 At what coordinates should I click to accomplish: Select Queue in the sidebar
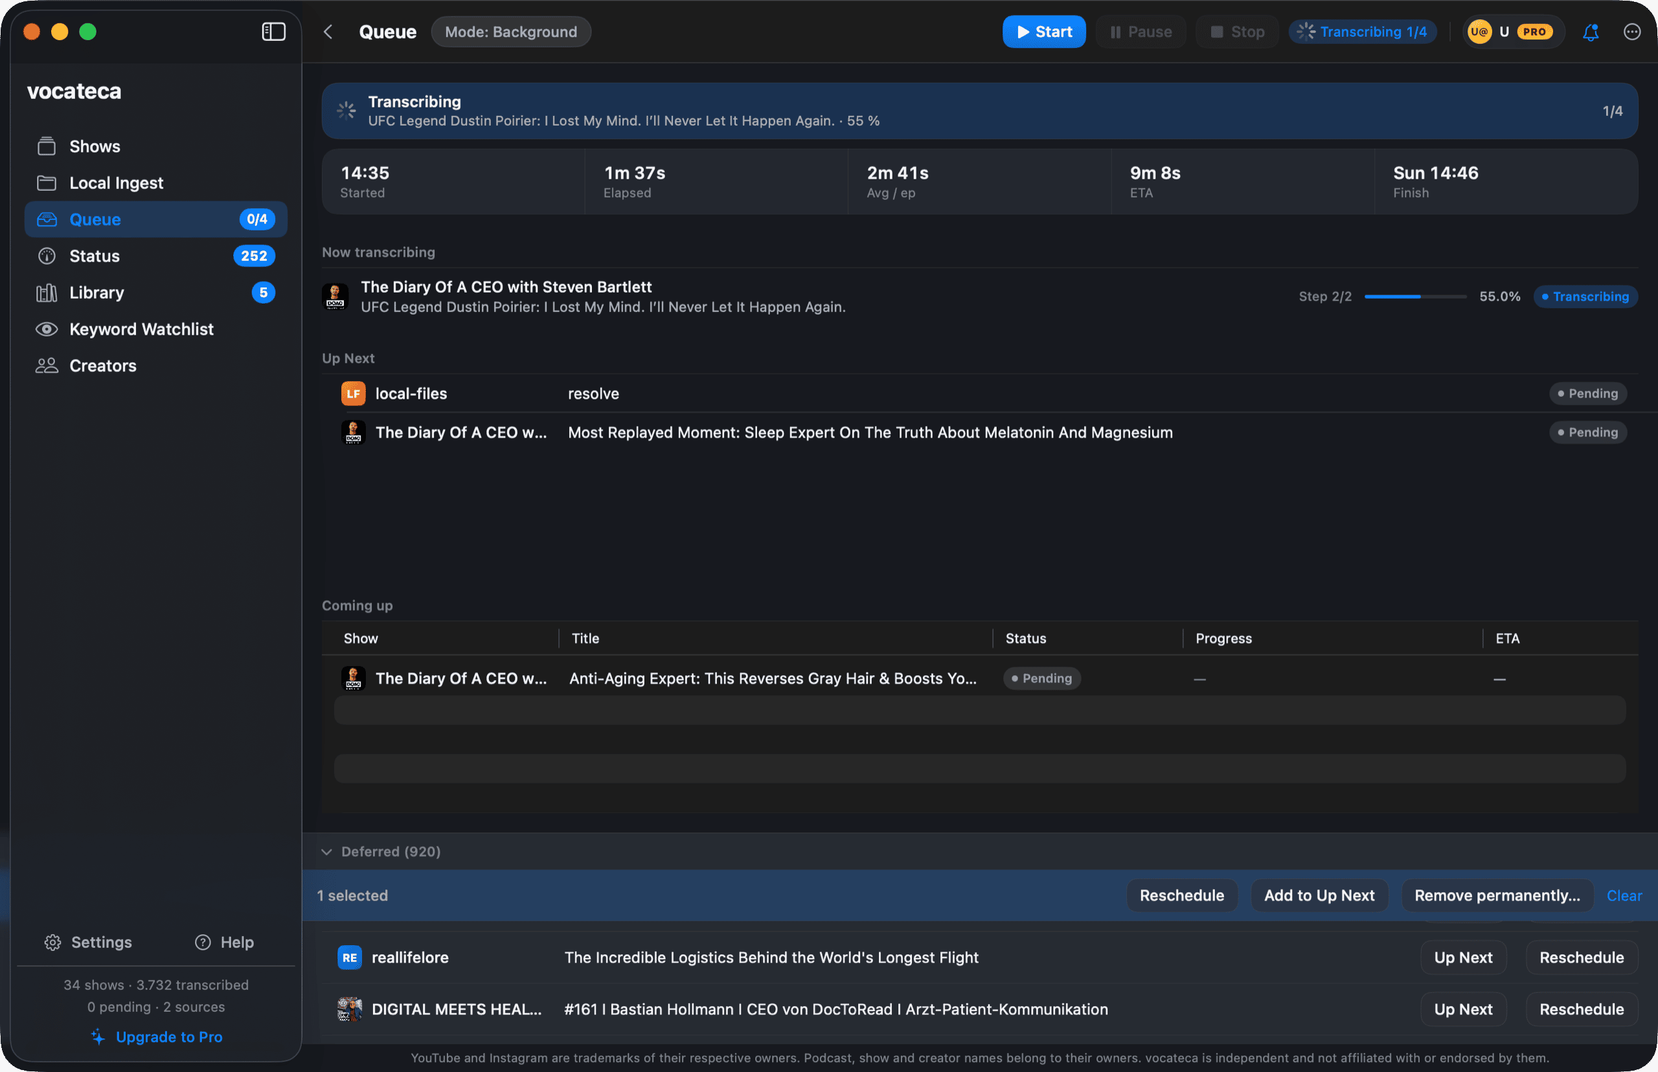pos(156,219)
